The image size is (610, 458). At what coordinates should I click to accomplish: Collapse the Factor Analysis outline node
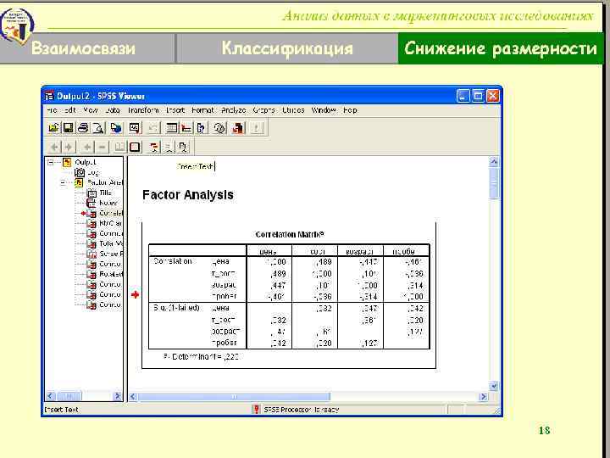[63, 182]
